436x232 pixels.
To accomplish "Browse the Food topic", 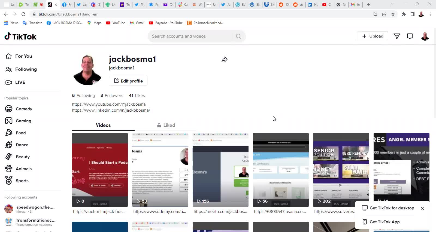I will (x=16, y=133).
